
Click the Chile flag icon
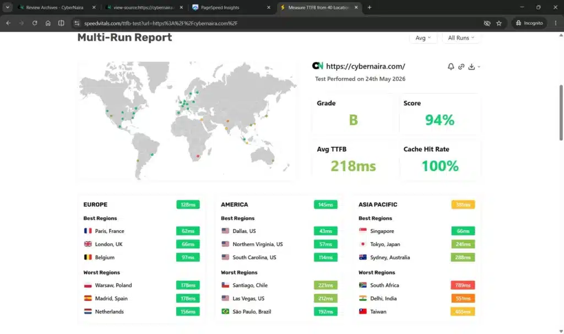(x=225, y=285)
